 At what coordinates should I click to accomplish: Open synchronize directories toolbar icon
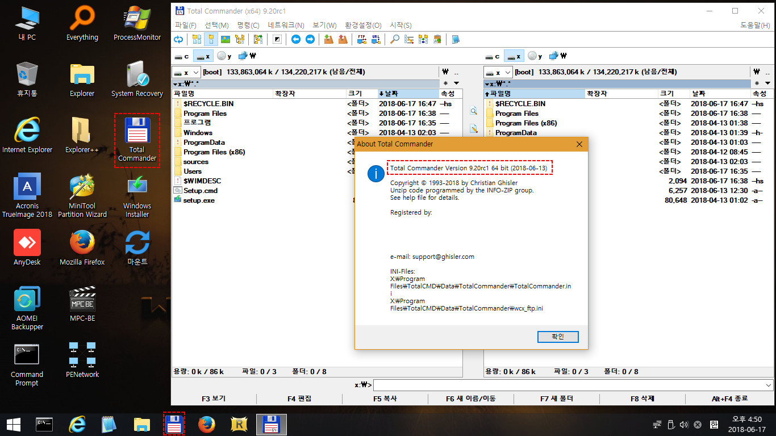pos(423,39)
